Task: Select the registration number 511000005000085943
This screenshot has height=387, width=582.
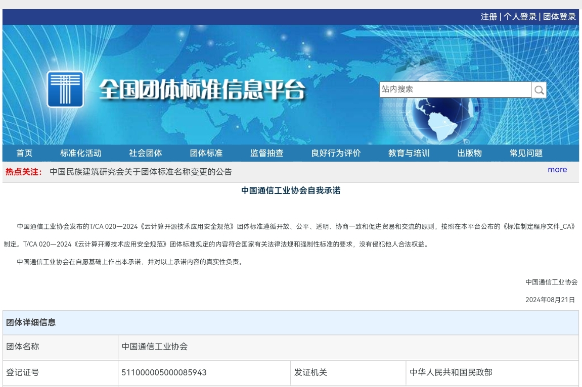Action: click(x=164, y=372)
